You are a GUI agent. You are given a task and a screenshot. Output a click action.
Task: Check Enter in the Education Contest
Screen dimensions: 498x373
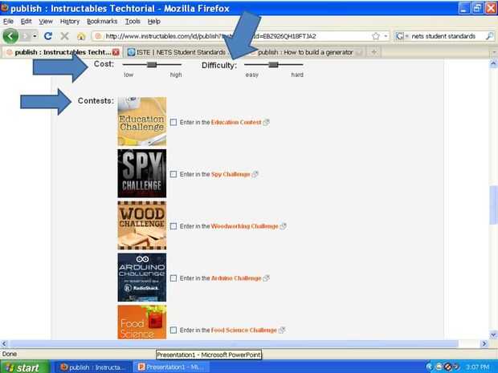173,123
